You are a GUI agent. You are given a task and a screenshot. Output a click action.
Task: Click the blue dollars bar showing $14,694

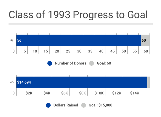click(82, 82)
